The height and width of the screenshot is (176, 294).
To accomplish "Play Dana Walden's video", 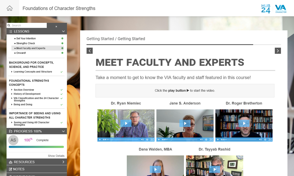I will click(155, 169).
